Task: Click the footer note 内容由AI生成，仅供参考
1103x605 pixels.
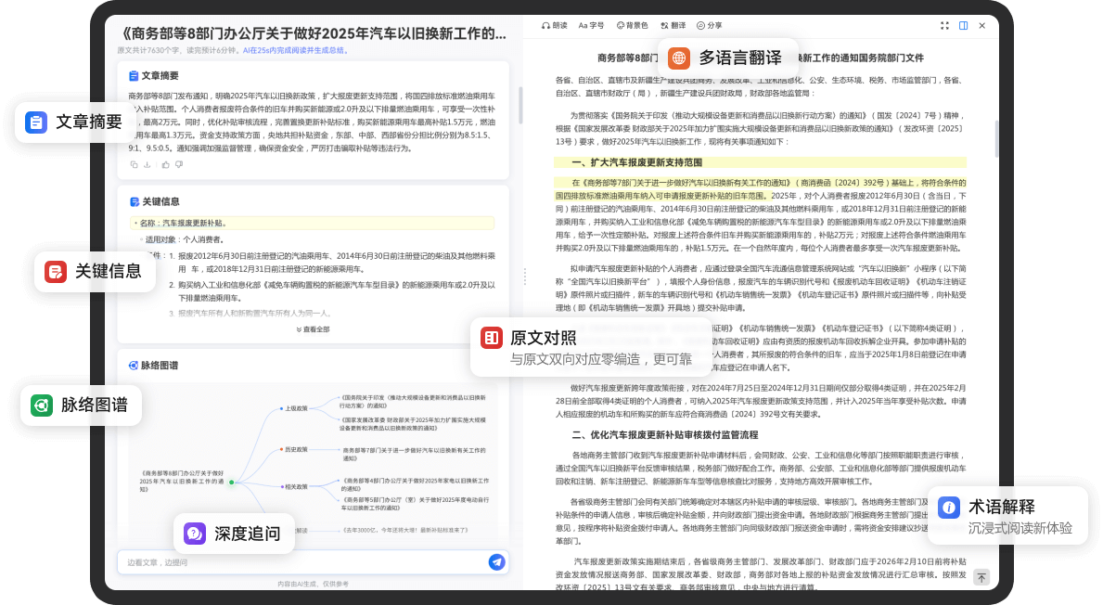Action: [x=313, y=584]
